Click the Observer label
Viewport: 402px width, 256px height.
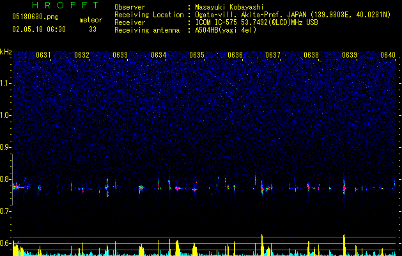click(130, 7)
